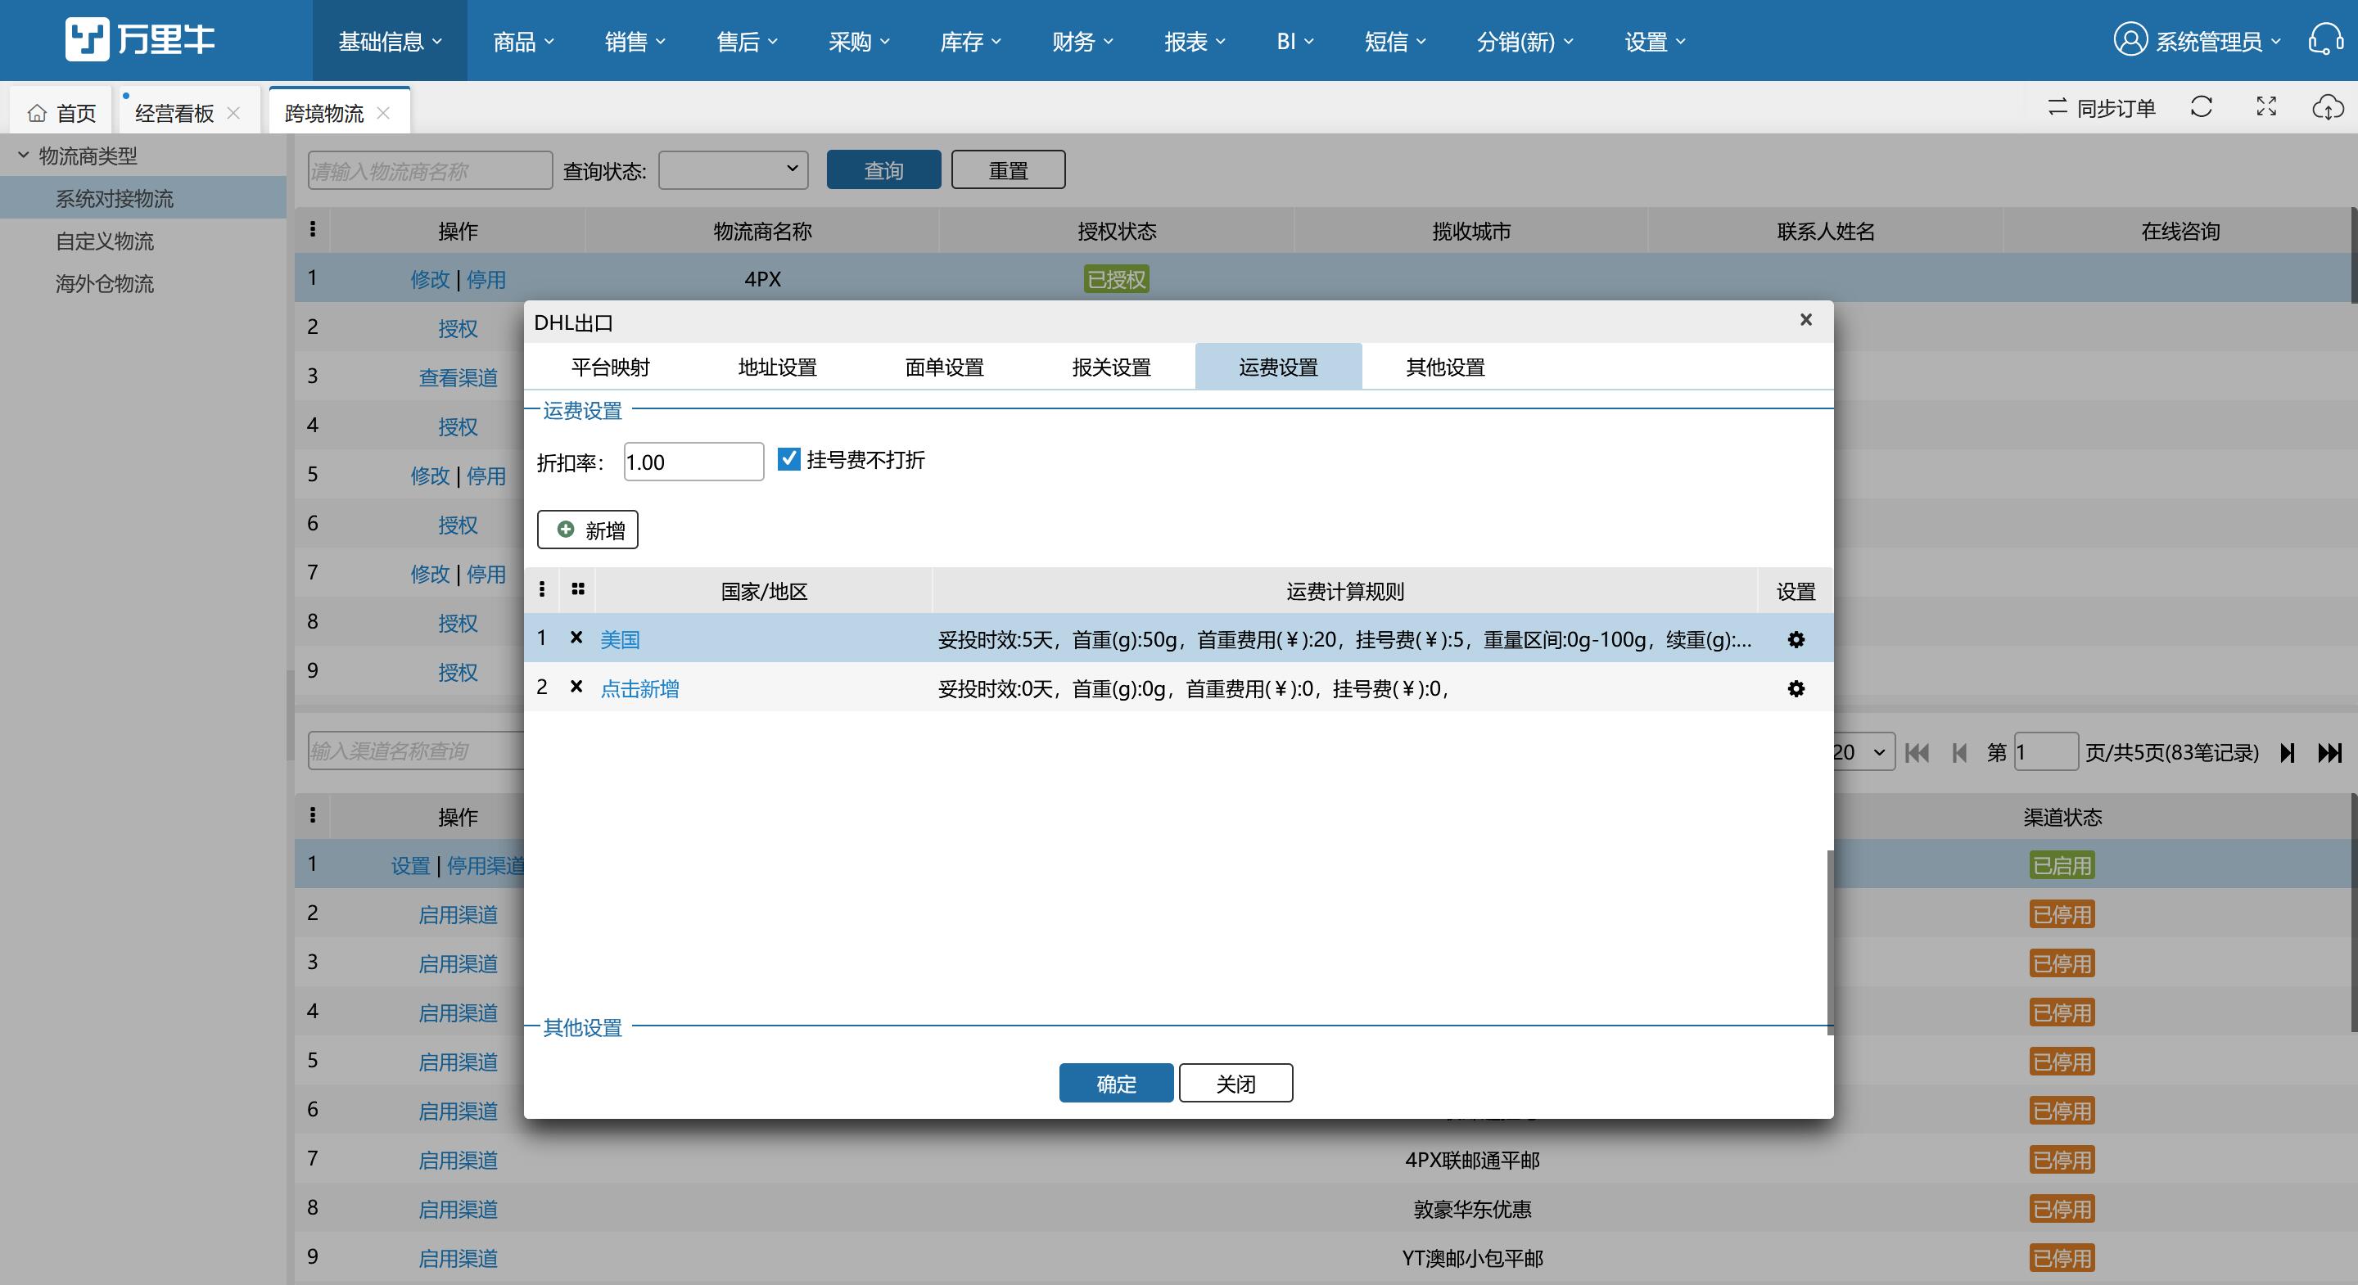
Task: Open settings gear for 美国 row
Action: 1796,640
